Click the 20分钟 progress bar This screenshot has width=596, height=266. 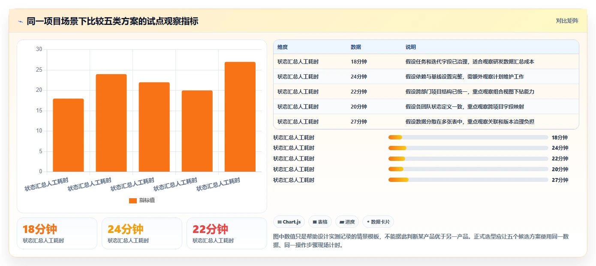[468, 169]
